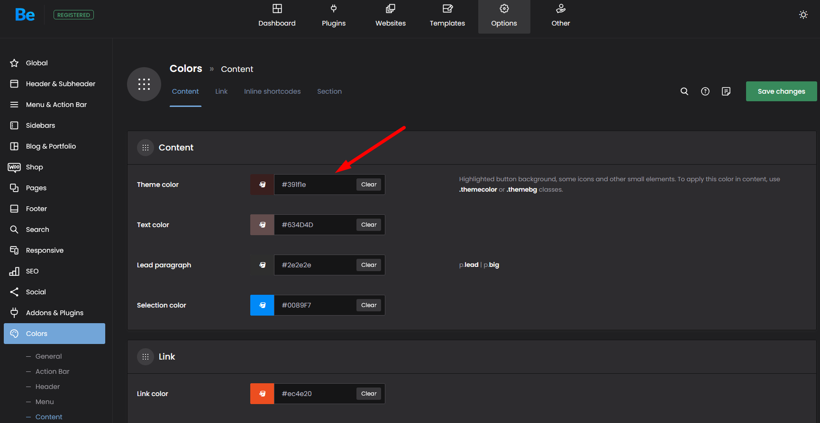Switch to the Content tab

(x=185, y=91)
